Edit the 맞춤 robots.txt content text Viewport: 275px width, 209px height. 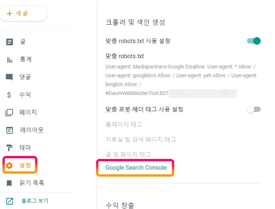coord(181,80)
